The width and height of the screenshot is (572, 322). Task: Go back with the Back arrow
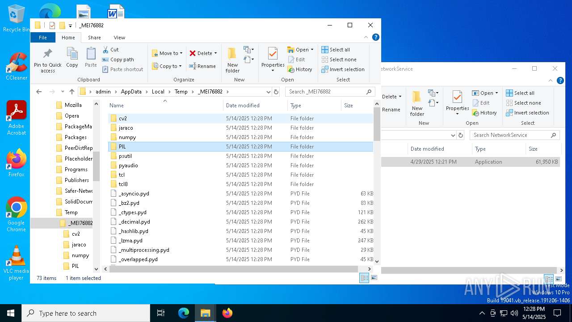tap(39, 92)
